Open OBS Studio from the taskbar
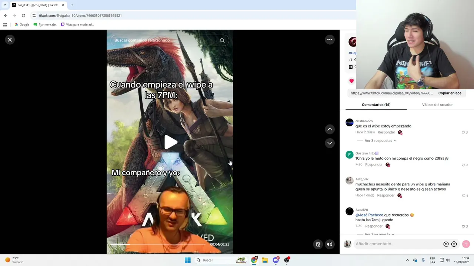Viewport: 474px width, 266px height. tap(287, 260)
